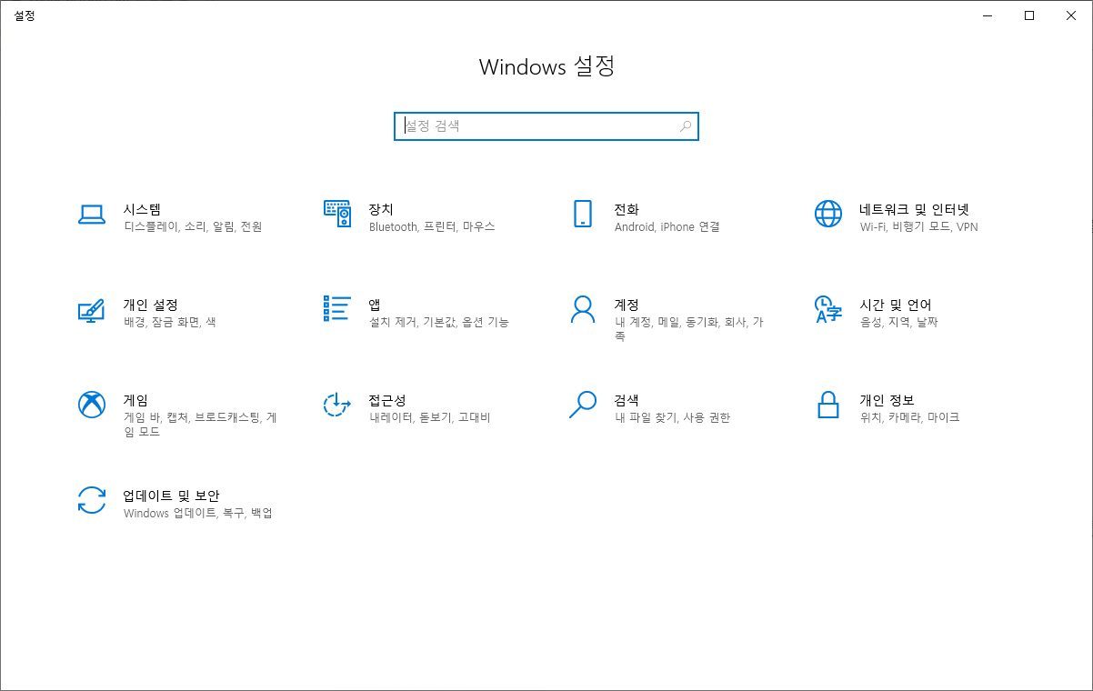Image resolution: width=1093 pixels, height=691 pixels.
Task: Open the 계정 person icon
Action: click(583, 309)
